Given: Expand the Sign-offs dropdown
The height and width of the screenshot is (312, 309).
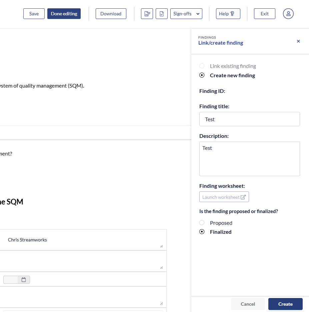Looking at the screenshot, I should 186,14.
